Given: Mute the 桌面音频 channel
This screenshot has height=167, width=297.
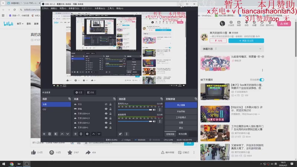Looking at the screenshot, I should tap(154, 121).
